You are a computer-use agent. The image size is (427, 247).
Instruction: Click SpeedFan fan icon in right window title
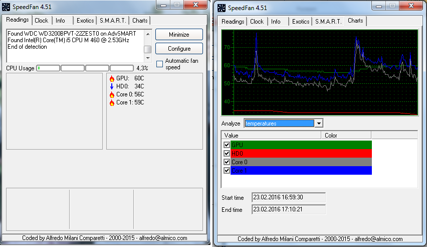[x=222, y=8]
